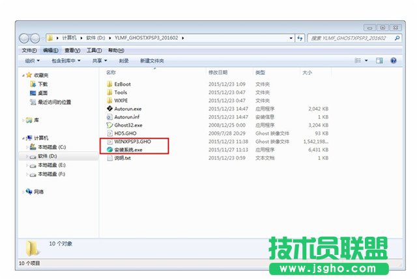Expand 本地磁盘 (C:) in navigation tree
417x279 pixels.
pyautogui.click(x=27, y=147)
